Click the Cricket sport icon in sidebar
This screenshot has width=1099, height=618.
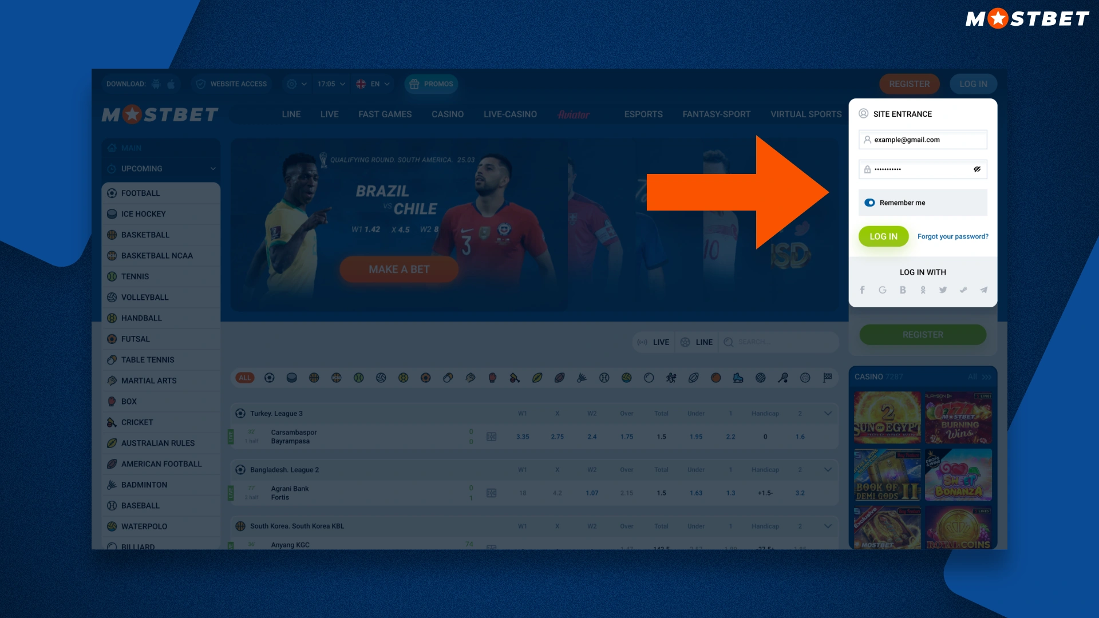[x=112, y=422]
